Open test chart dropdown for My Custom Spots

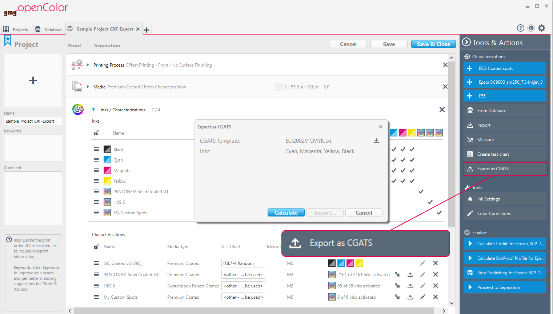(x=243, y=297)
